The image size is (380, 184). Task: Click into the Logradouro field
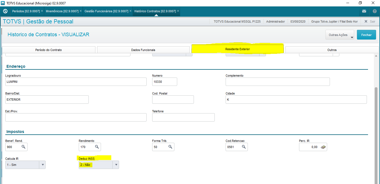tap(76, 82)
